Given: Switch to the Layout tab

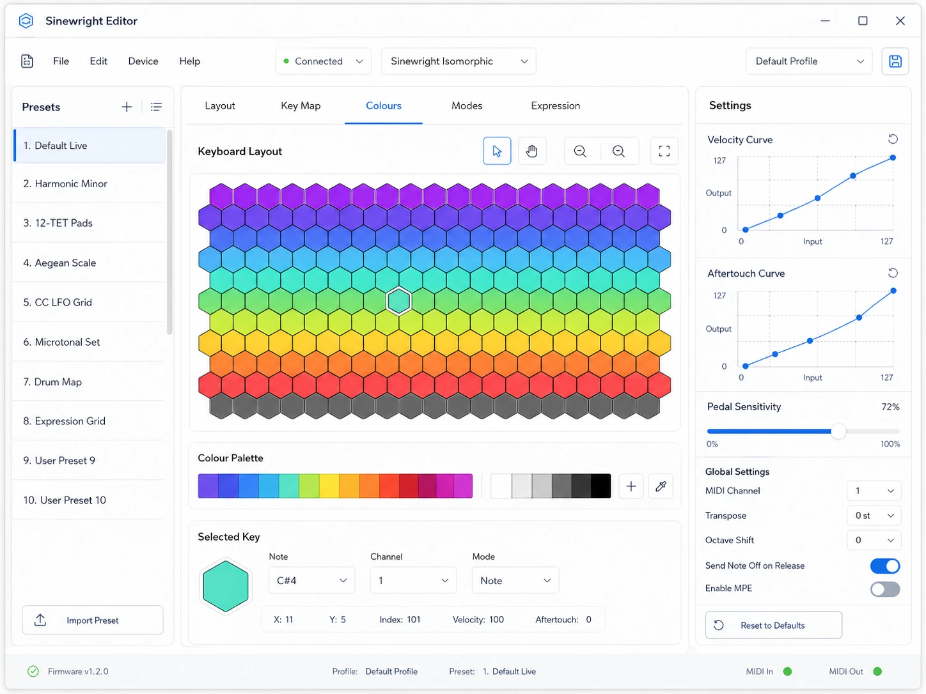Looking at the screenshot, I should point(220,105).
